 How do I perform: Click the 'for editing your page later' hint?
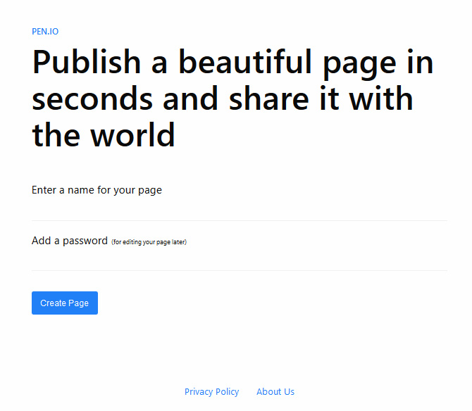(x=149, y=242)
